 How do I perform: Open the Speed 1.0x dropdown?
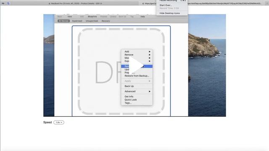(59, 122)
